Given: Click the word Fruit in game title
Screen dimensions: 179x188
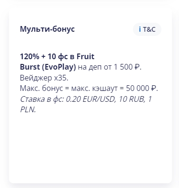Looking at the screenshot, I should [85, 56].
